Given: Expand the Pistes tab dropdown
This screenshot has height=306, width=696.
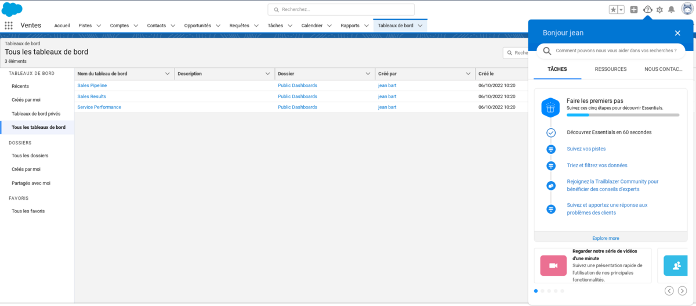Looking at the screenshot, I should click(x=99, y=26).
